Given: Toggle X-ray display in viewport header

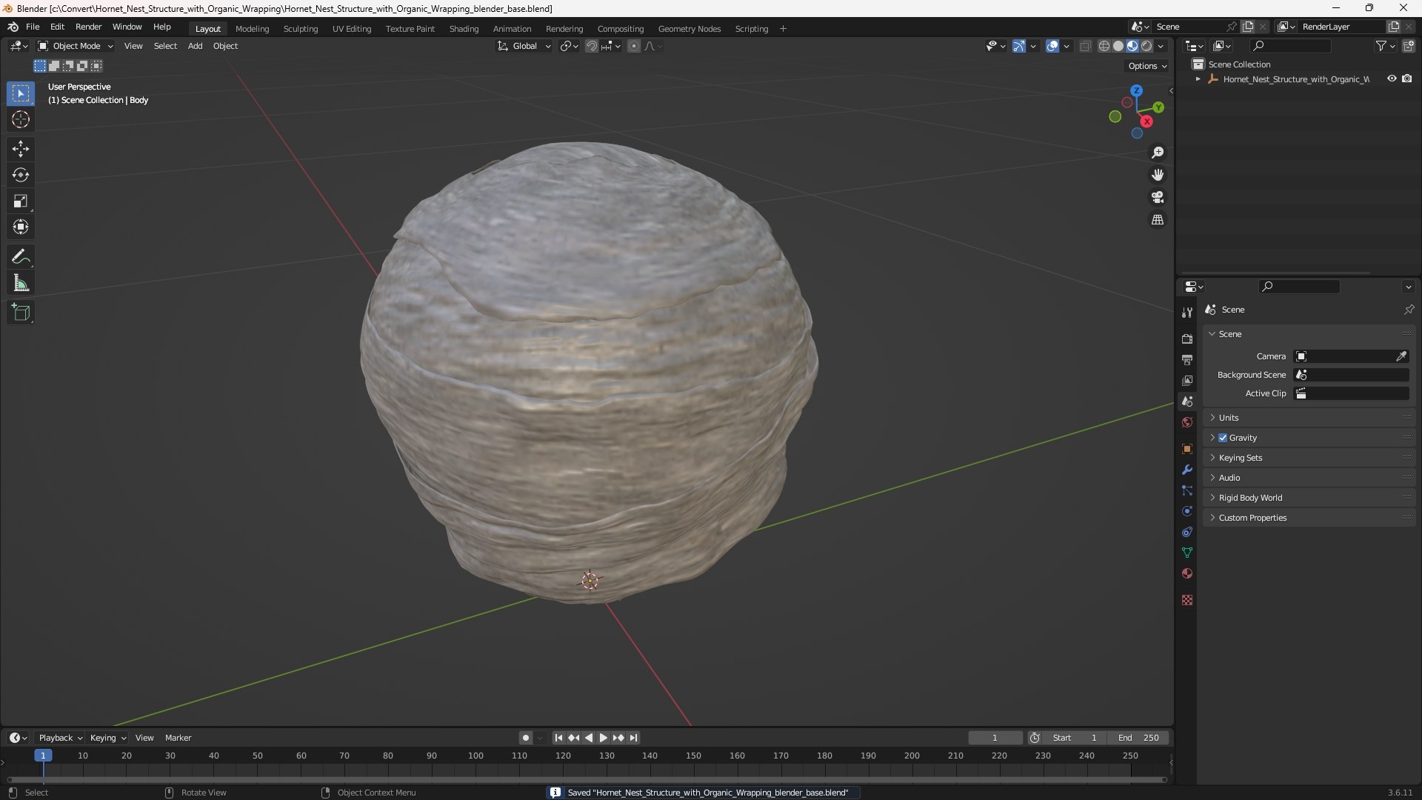Looking at the screenshot, I should point(1085,46).
